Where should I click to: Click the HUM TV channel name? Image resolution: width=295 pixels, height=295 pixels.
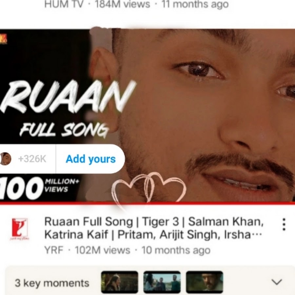[63, 5]
